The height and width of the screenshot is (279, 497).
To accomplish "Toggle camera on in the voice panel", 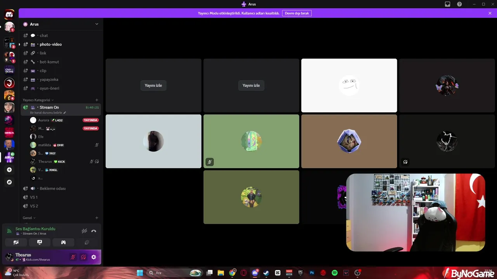I will click(16, 242).
